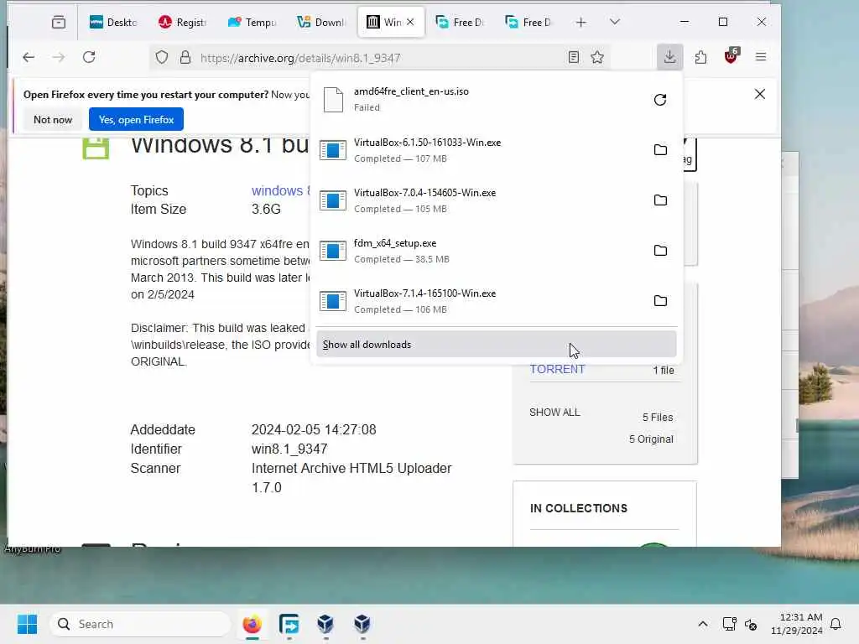Screen dimensions: 859x644
Task: Click the 5 Original files text
Action: pos(651,439)
